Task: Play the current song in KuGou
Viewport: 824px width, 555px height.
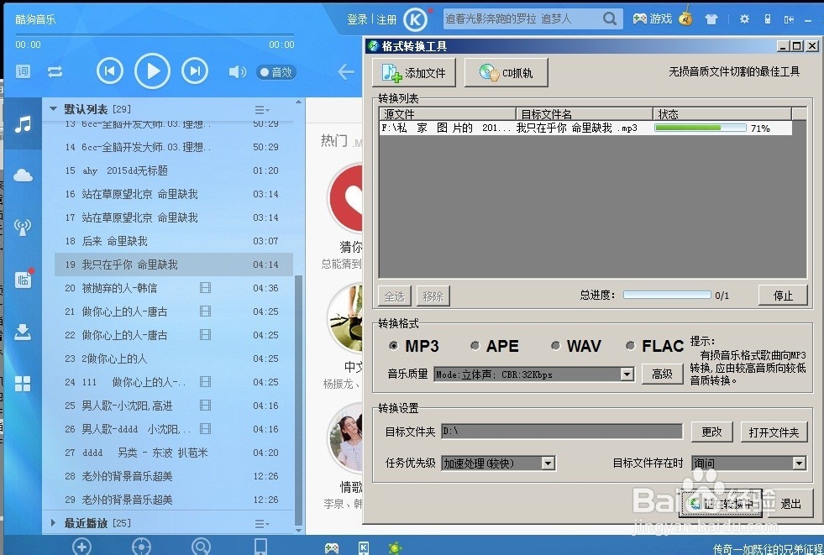Action: 152,71
